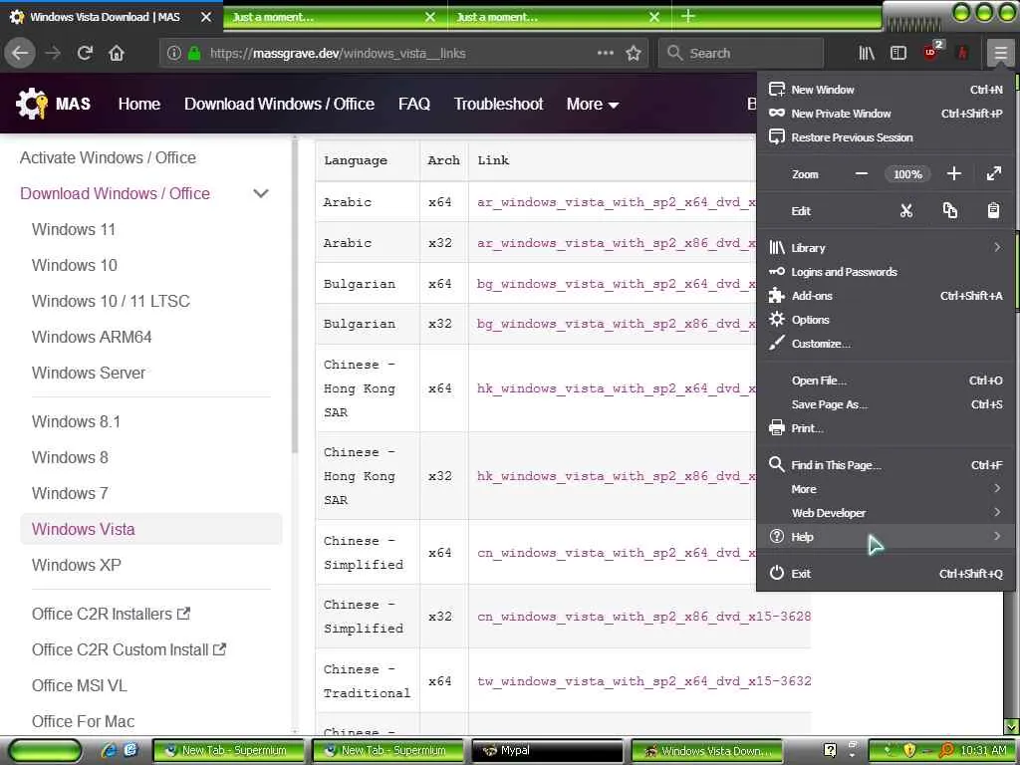The height and width of the screenshot is (765, 1020).
Task: Toggle the sidebar view icon
Action: click(898, 53)
